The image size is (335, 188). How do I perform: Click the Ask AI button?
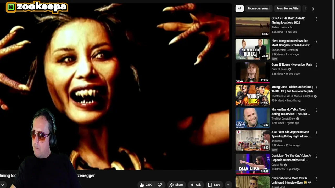pyautogui.click(x=196, y=185)
